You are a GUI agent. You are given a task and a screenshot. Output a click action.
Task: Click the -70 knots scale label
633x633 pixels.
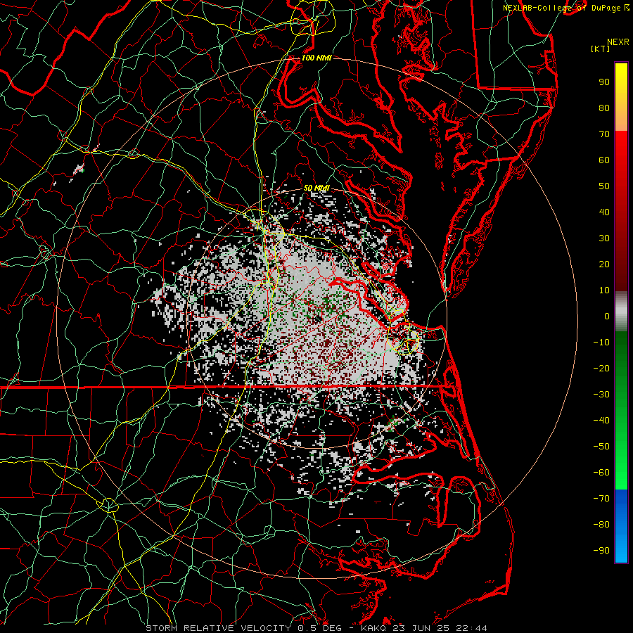(x=601, y=499)
